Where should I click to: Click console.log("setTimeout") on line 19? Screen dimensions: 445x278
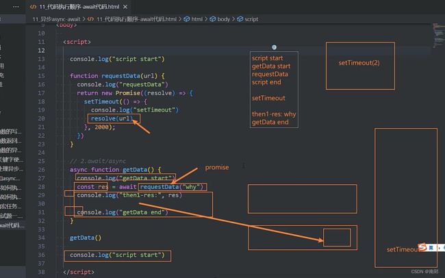coord(135,110)
